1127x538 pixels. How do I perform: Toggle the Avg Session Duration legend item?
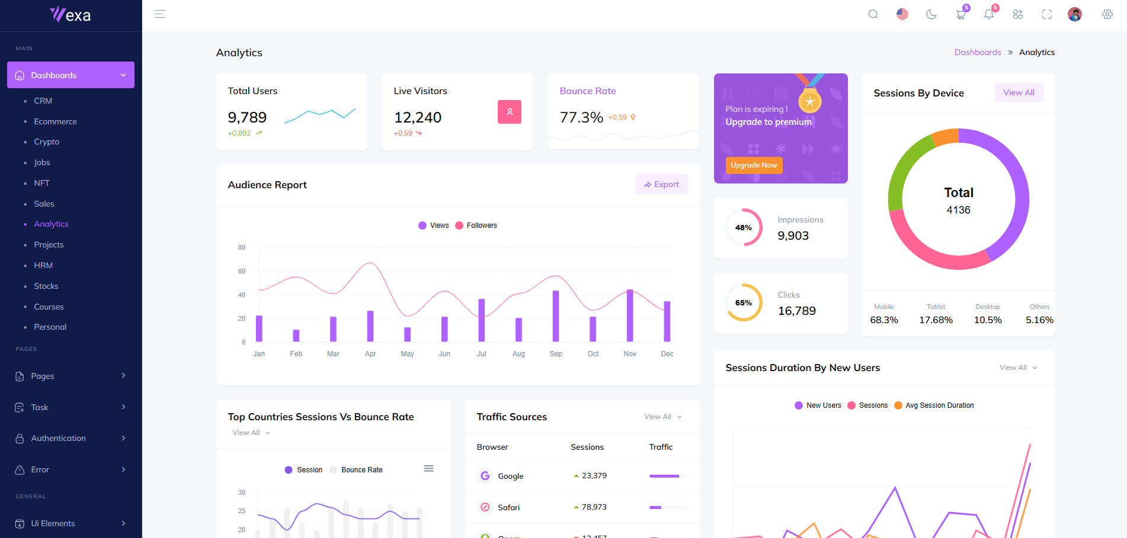point(934,405)
